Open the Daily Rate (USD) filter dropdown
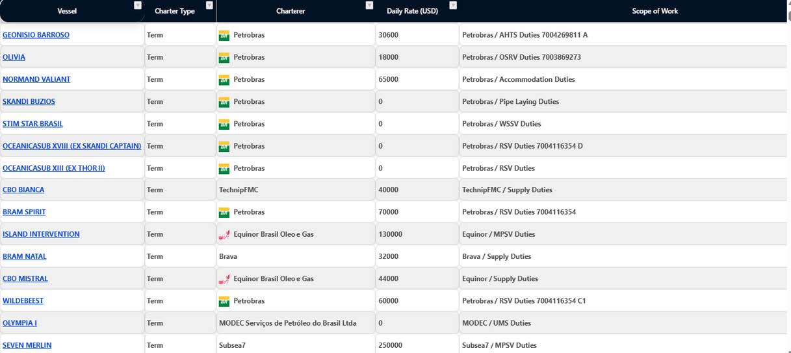Viewport: 791px width, 353px height. click(x=453, y=5)
